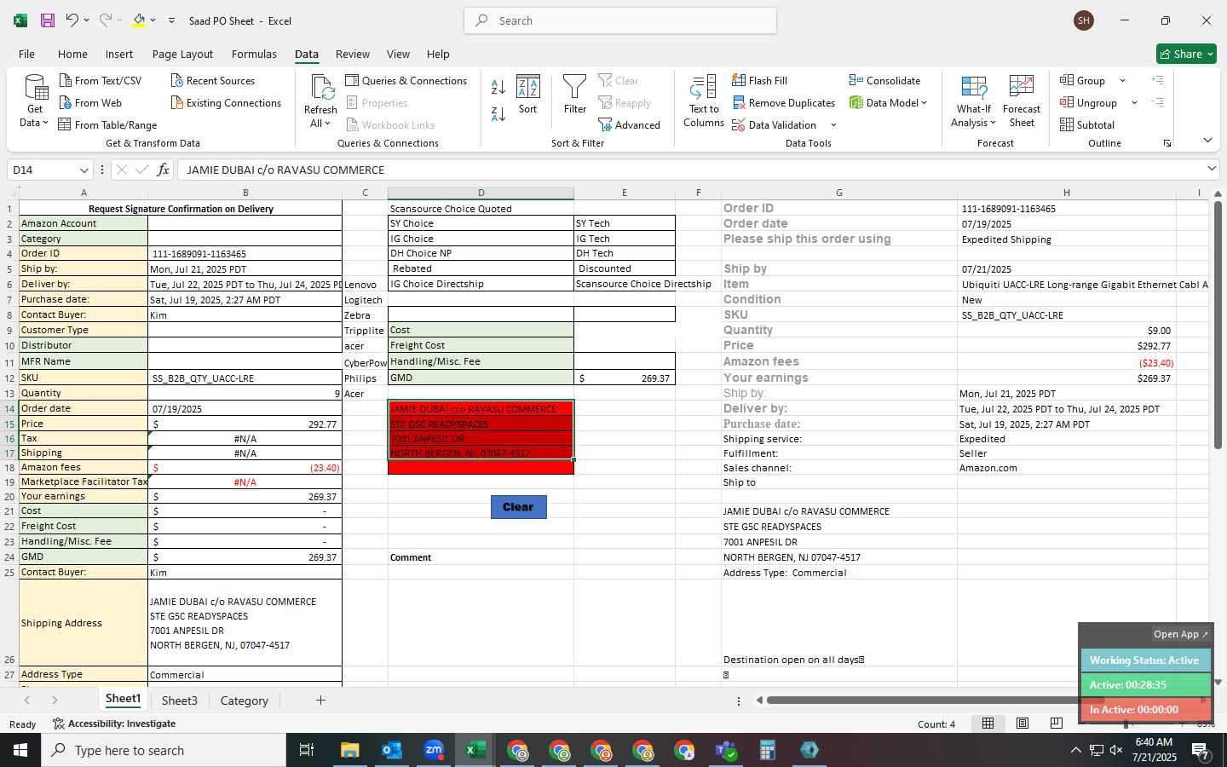Click Accessibility: Investigate status
Screen dimensions: 1227x767
(114, 724)
